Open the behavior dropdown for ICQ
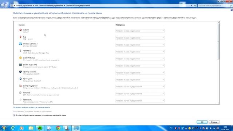The image size is (233, 131). (x=140, y=38)
